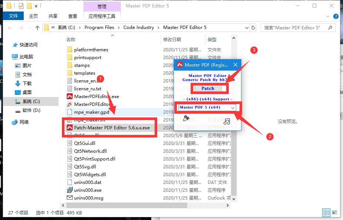343x220 pixels.
Task: Select the Qt5Widgets.dll file
Action: (90, 175)
